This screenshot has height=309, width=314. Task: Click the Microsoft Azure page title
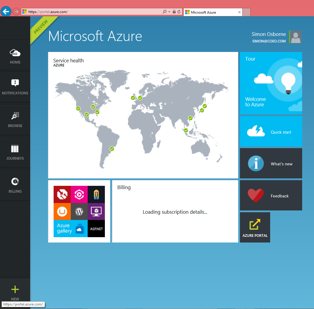coord(95,36)
